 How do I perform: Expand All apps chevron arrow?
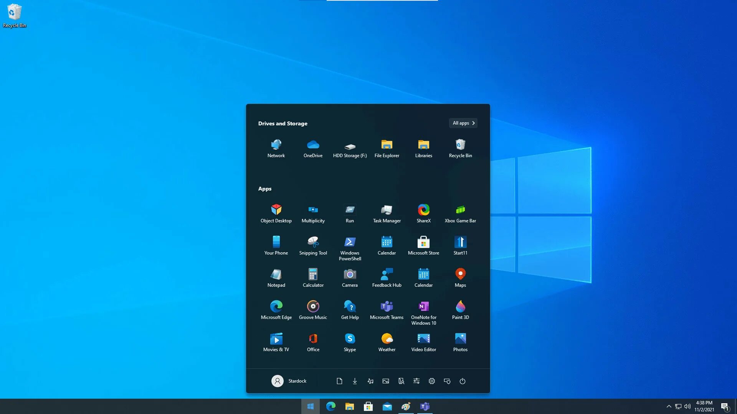coord(473,123)
